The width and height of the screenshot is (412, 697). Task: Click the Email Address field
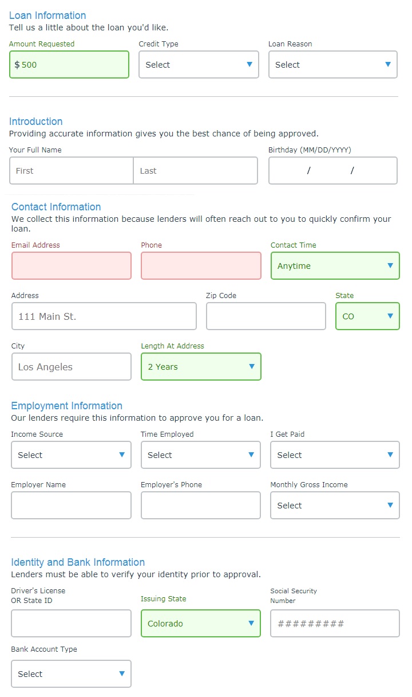(72, 266)
